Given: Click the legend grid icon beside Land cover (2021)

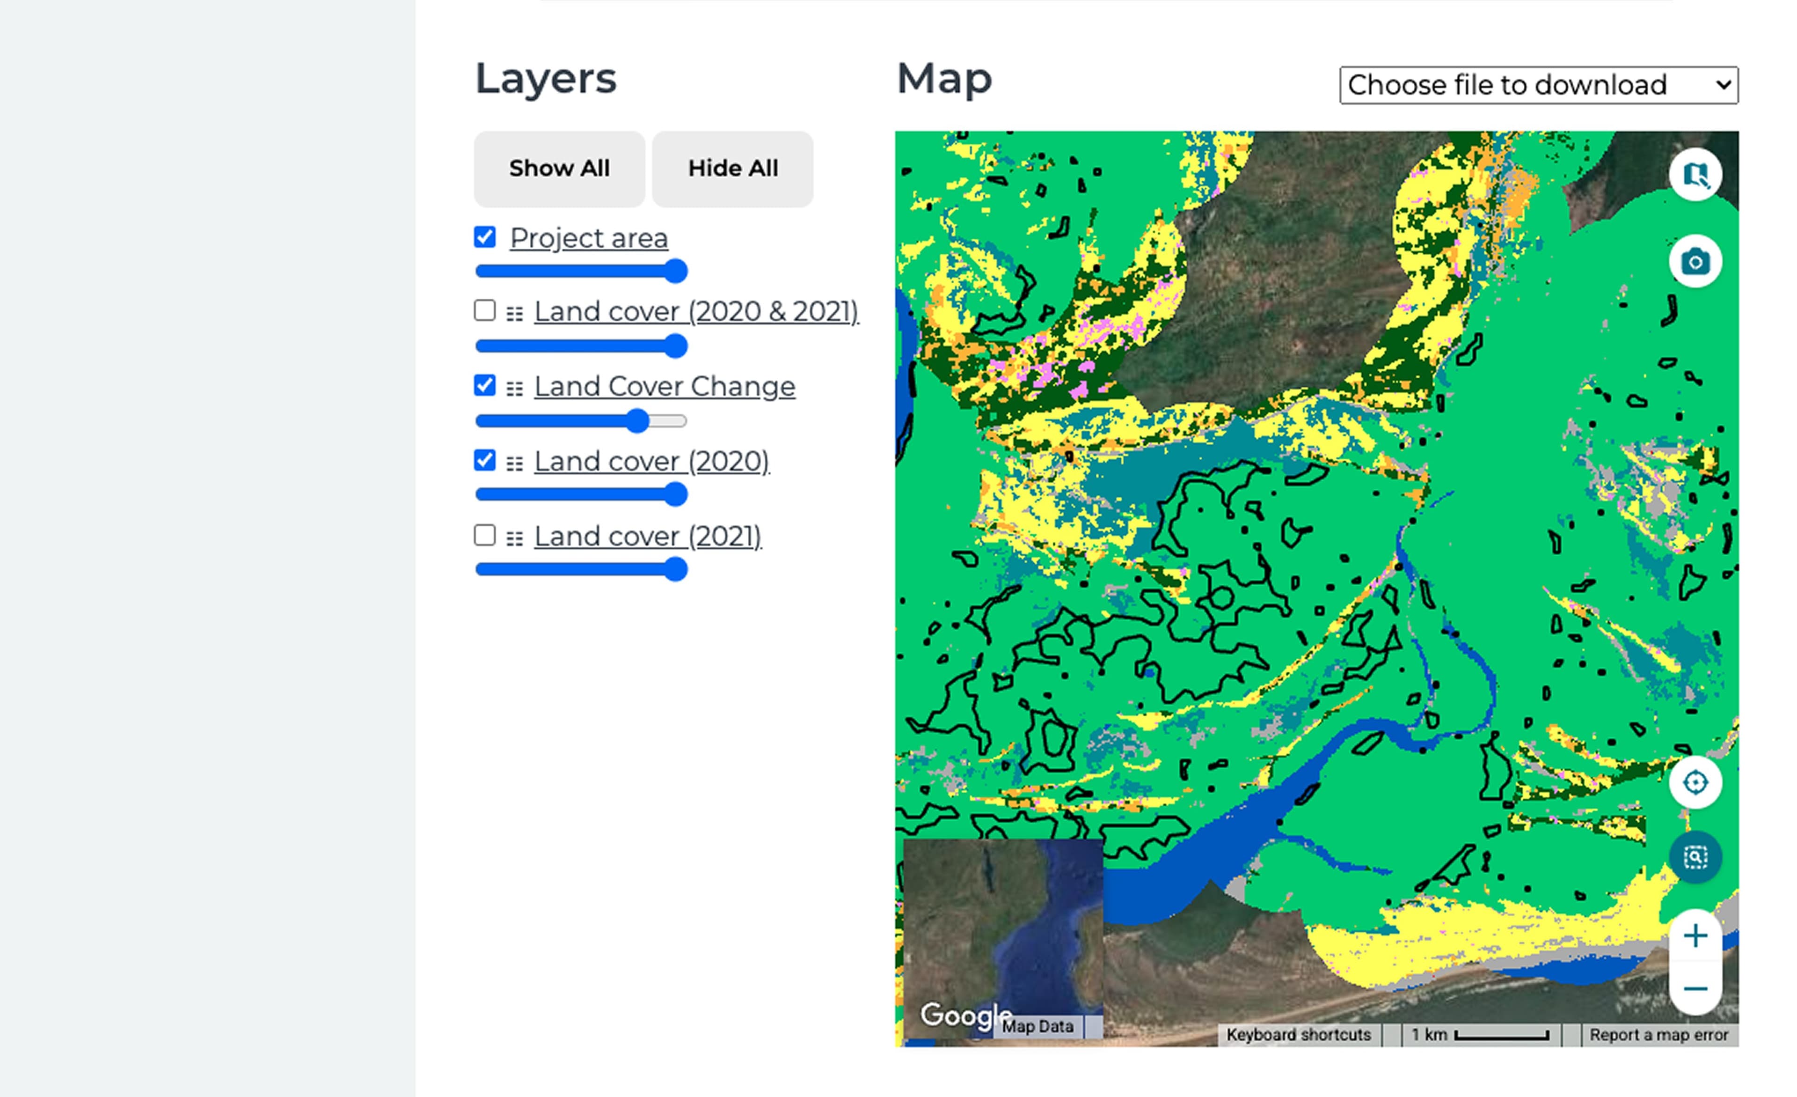Looking at the screenshot, I should 515,538.
